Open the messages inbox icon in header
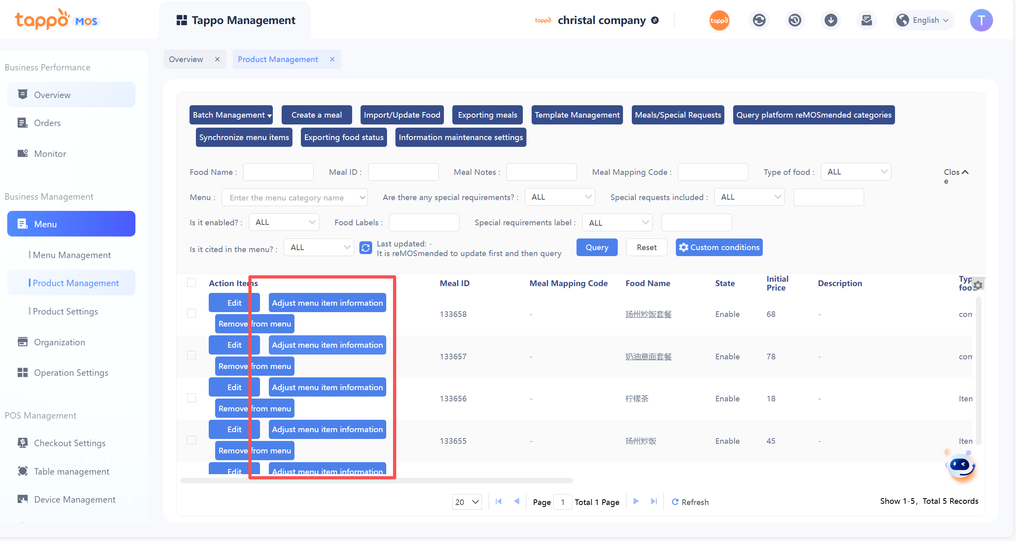Image resolution: width=1016 pixels, height=541 pixels. coord(867,20)
